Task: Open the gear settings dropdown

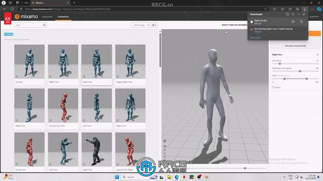Action: (154, 25)
